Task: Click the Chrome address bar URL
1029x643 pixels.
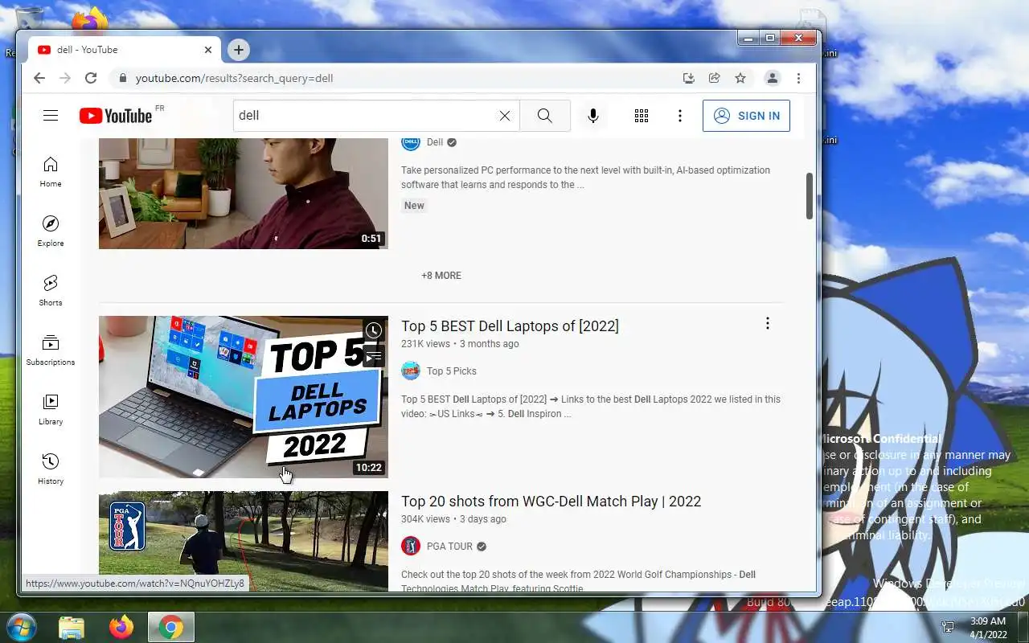Action: coord(234,78)
